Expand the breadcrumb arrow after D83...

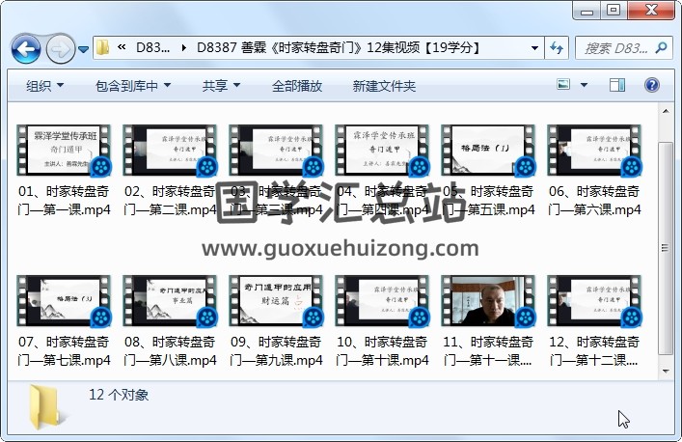tap(184, 48)
